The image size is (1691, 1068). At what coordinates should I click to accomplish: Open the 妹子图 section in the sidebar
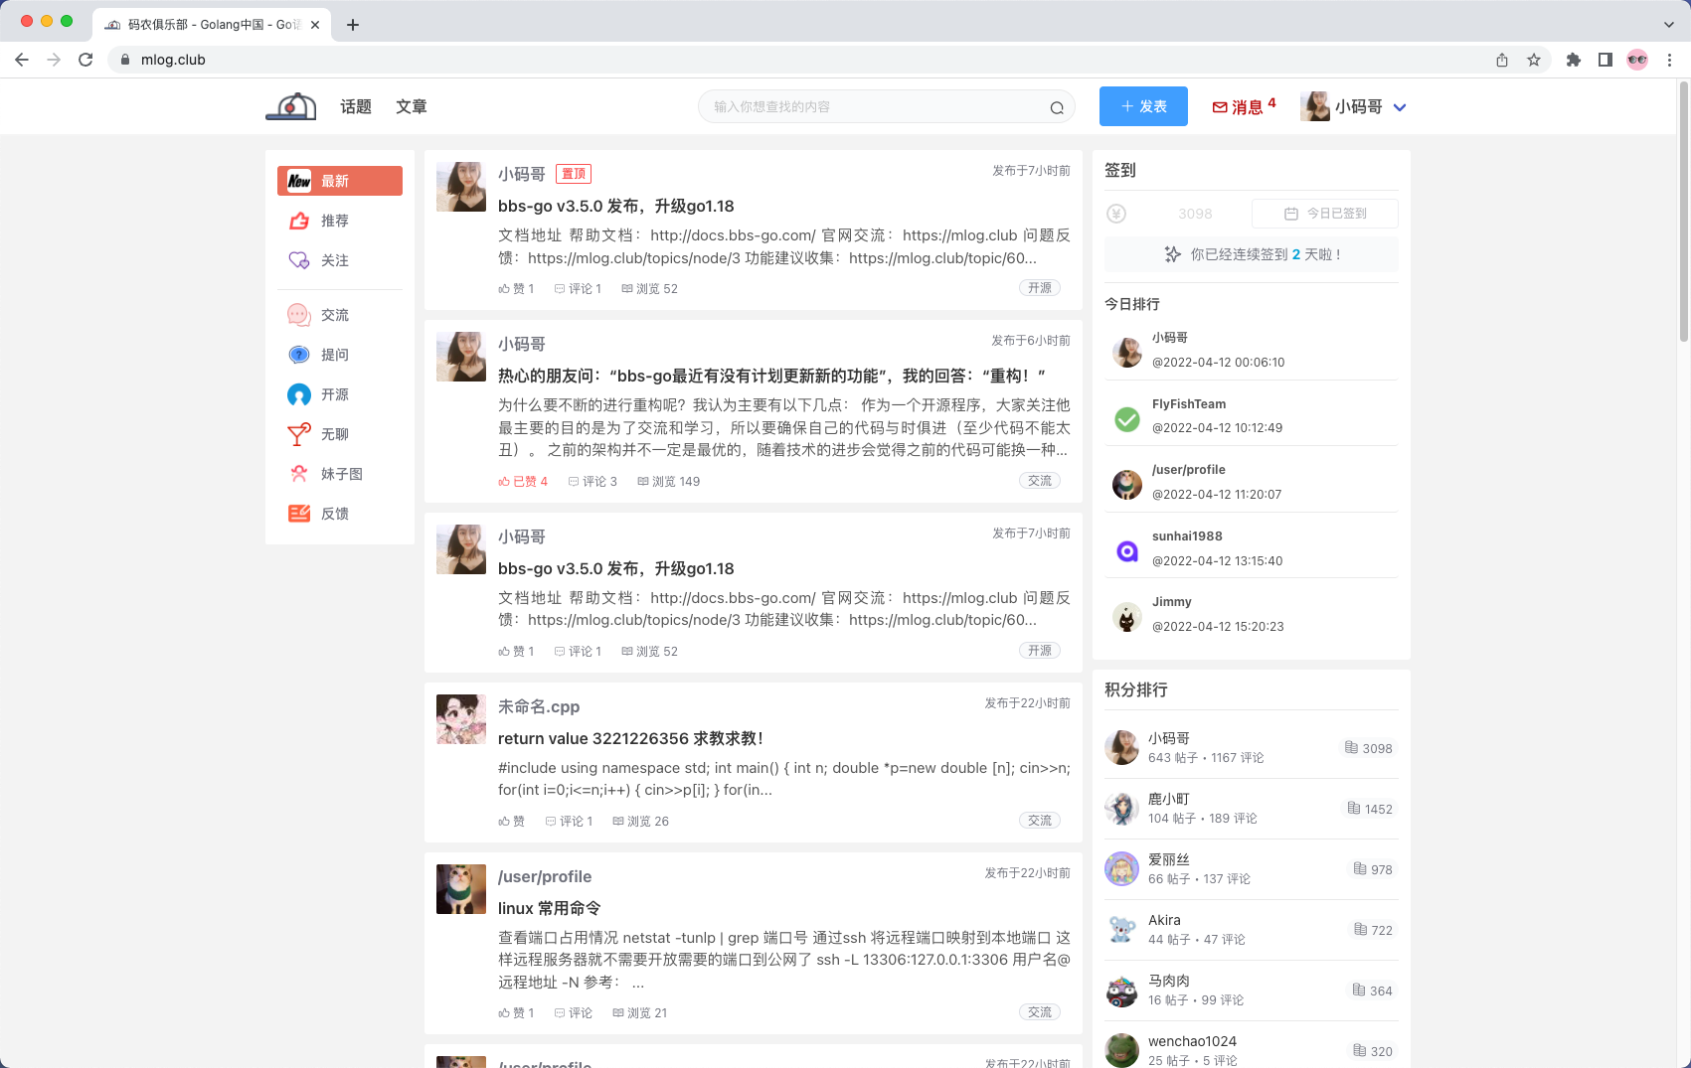pos(340,474)
